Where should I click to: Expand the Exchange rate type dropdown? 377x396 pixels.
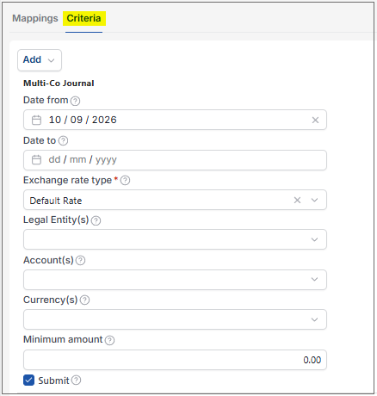[314, 200]
